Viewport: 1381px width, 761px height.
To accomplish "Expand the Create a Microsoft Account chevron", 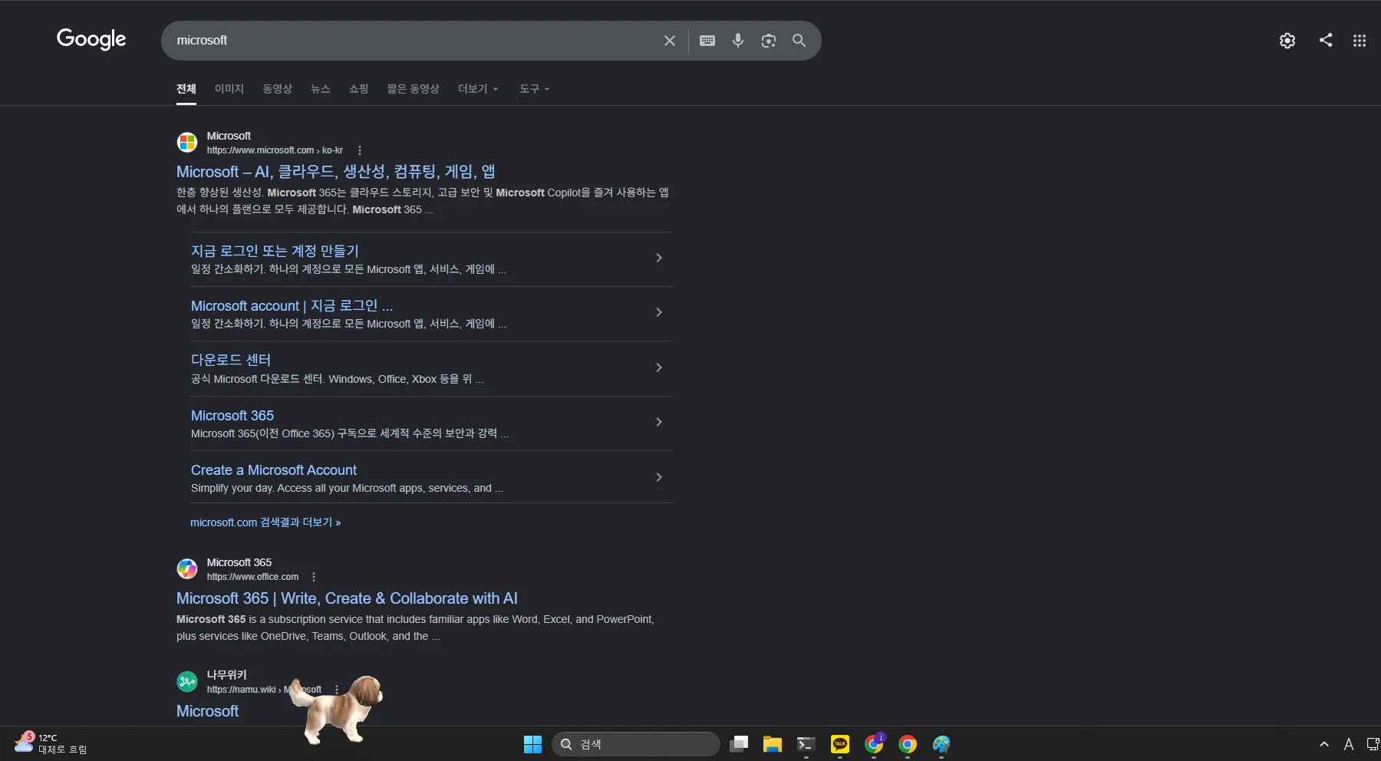I will tap(659, 477).
